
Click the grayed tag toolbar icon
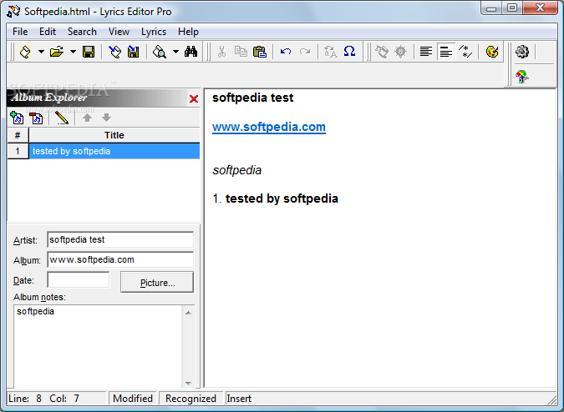[x=382, y=52]
